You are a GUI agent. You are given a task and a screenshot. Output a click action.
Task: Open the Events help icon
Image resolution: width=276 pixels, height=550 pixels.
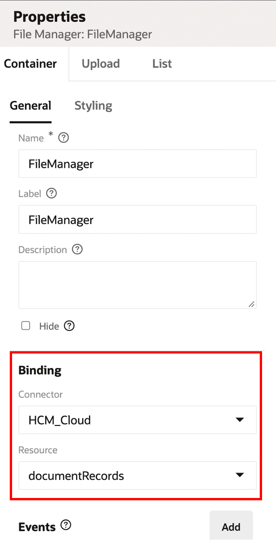[66, 525]
